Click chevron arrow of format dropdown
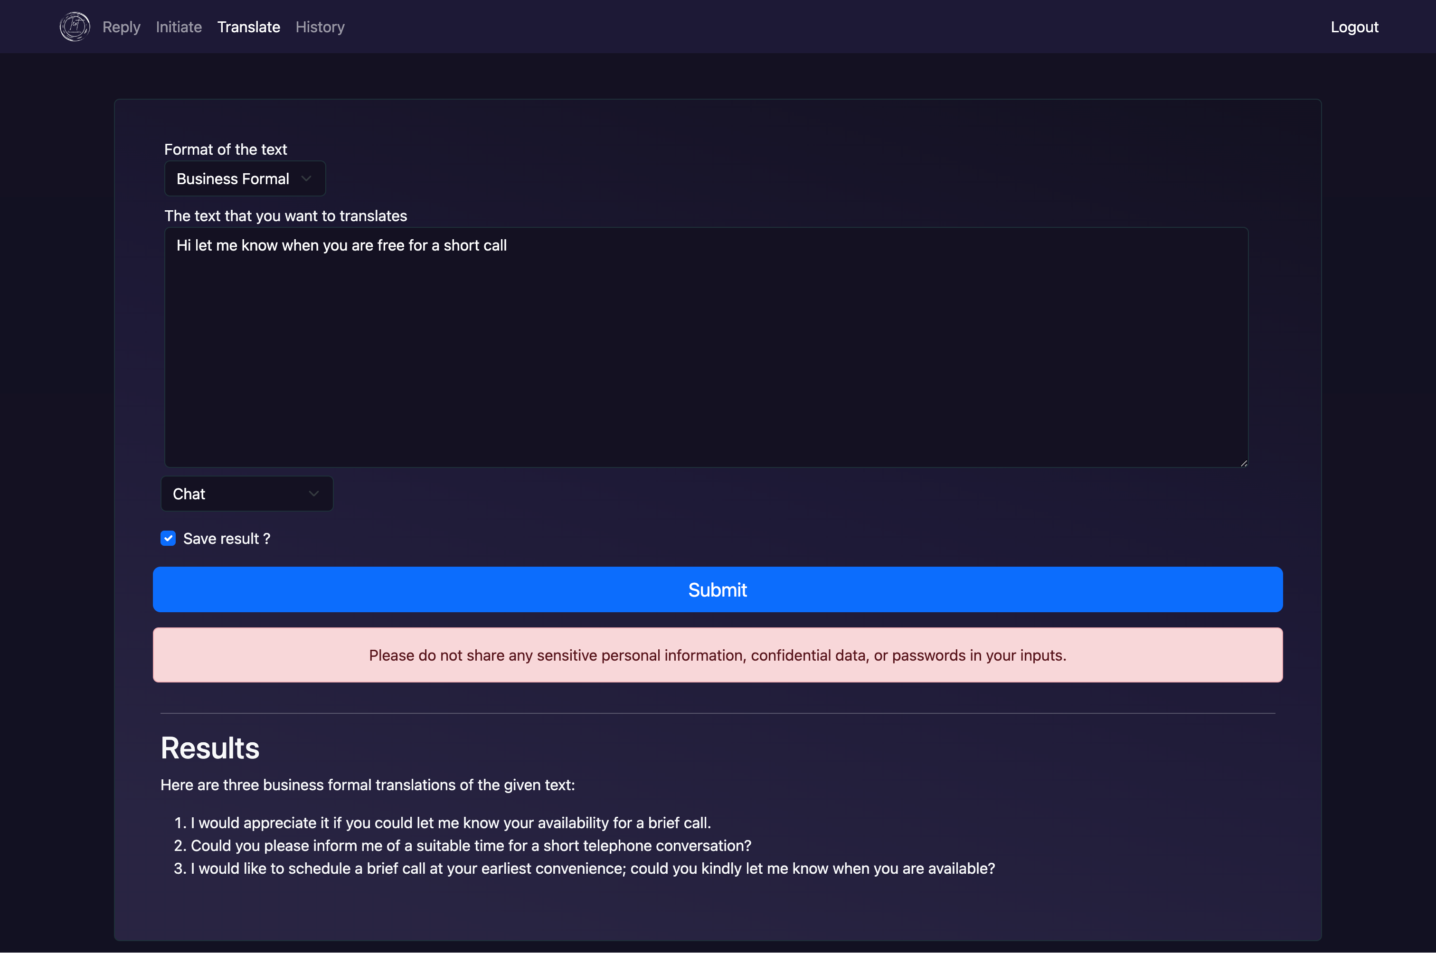This screenshot has width=1436, height=953. [306, 178]
